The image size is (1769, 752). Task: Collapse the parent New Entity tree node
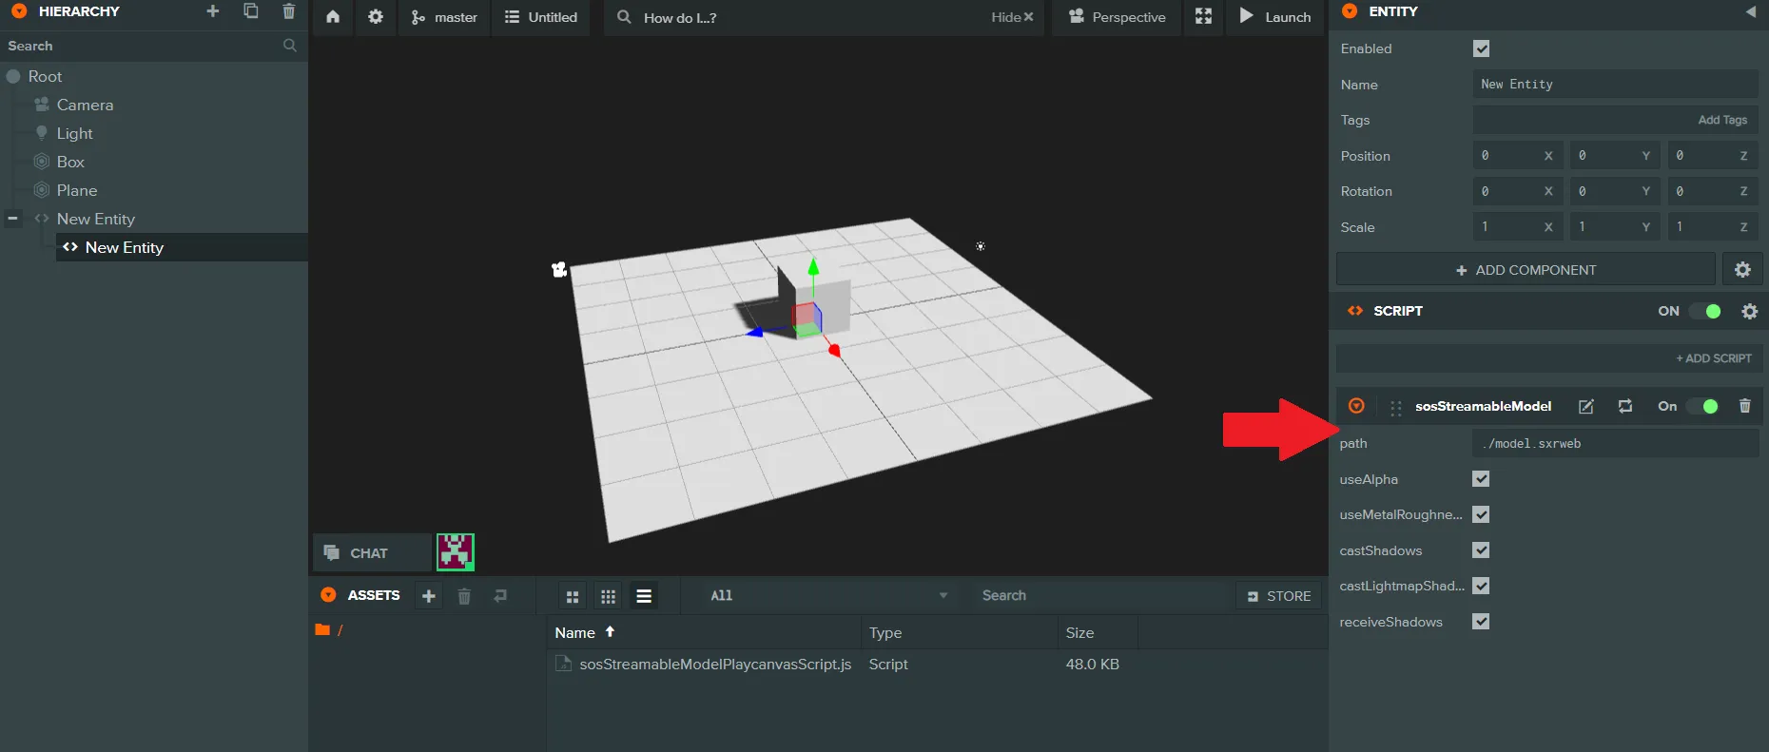click(13, 219)
